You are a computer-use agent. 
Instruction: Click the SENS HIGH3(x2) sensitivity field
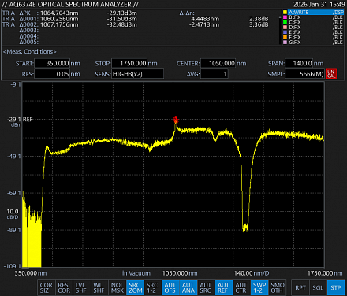tap(138, 74)
